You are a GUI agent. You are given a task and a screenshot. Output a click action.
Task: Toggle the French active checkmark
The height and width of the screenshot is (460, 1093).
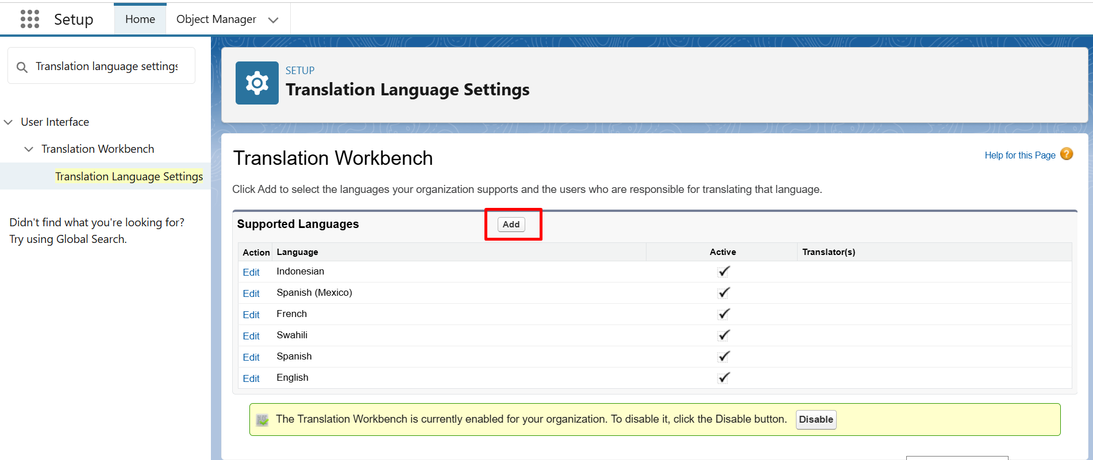723,314
